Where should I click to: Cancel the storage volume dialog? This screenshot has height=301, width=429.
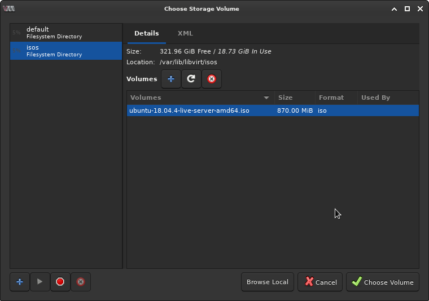tap(319, 282)
